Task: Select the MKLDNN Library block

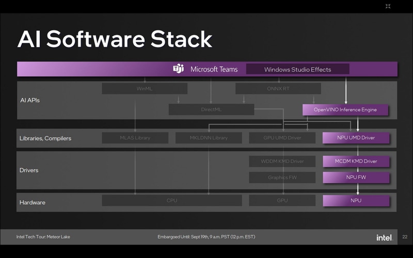Action: [209, 138]
